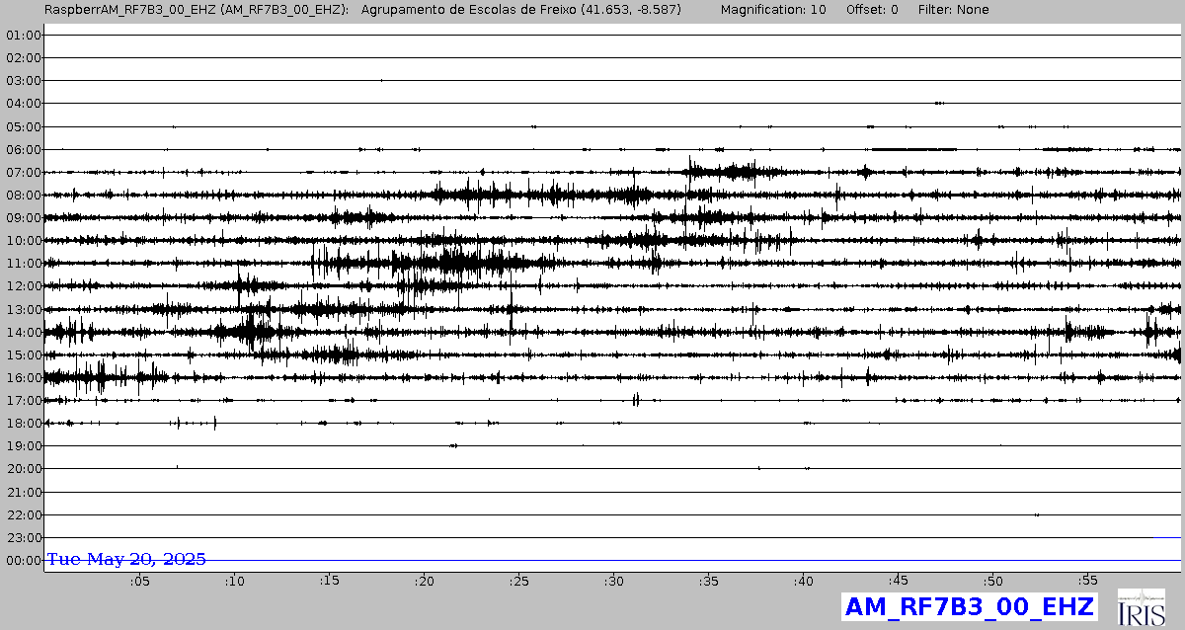Click the :55 minute axis tick label

click(1087, 581)
